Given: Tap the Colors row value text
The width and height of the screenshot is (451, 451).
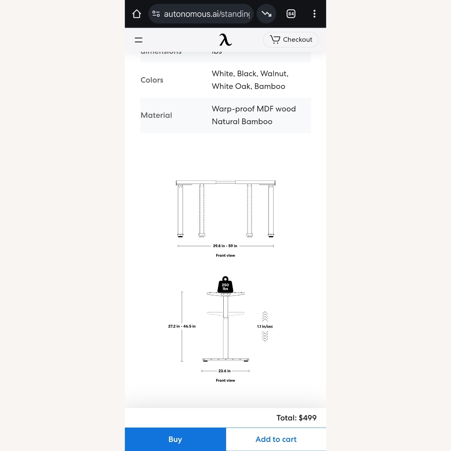Looking at the screenshot, I should click(250, 80).
